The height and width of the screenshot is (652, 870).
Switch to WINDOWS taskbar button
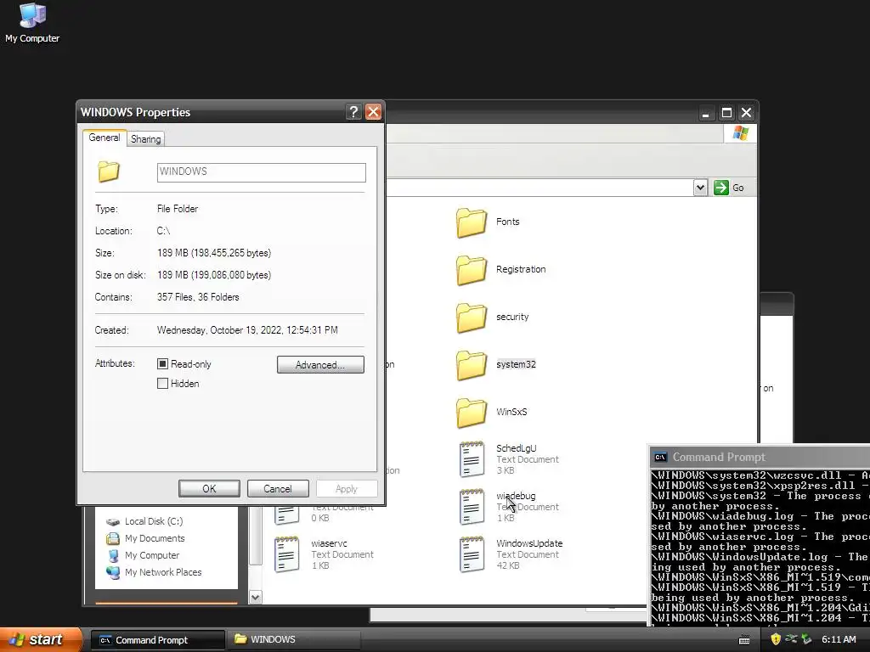click(294, 640)
